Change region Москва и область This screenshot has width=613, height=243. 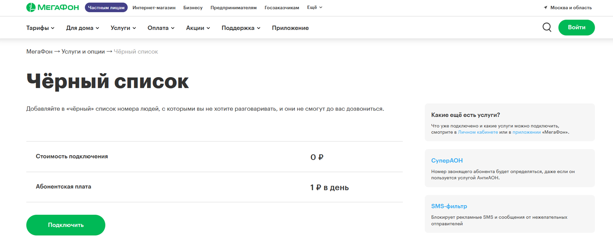click(571, 8)
